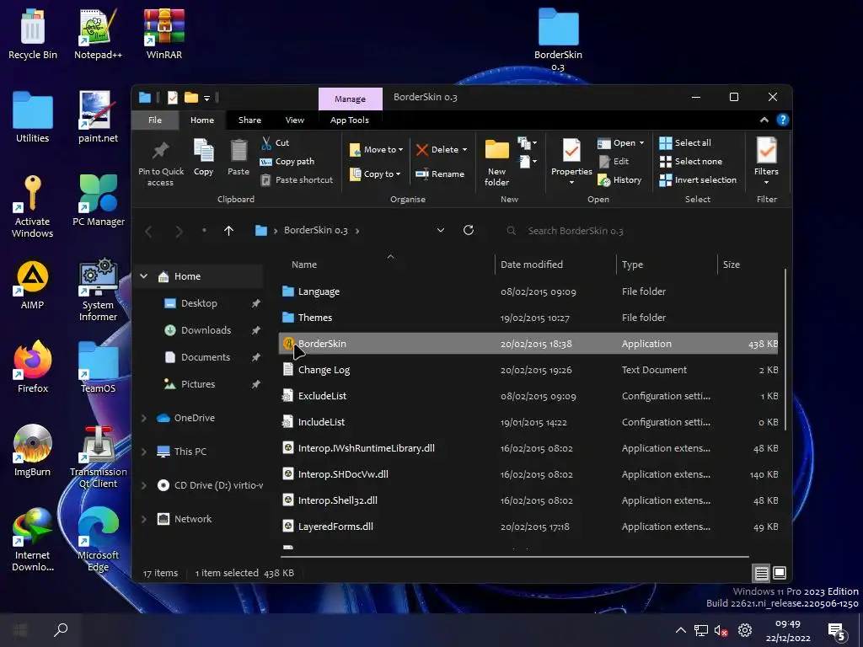Open Properties from the ribbon
The width and height of the screenshot is (863, 647).
[571, 159]
